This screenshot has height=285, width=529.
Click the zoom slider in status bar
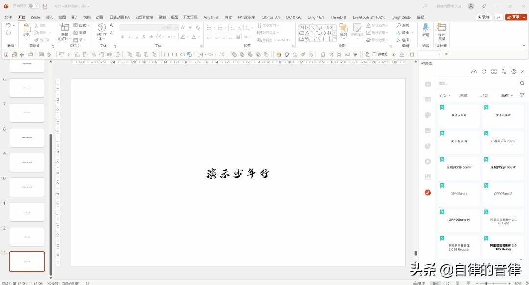(x=493, y=283)
